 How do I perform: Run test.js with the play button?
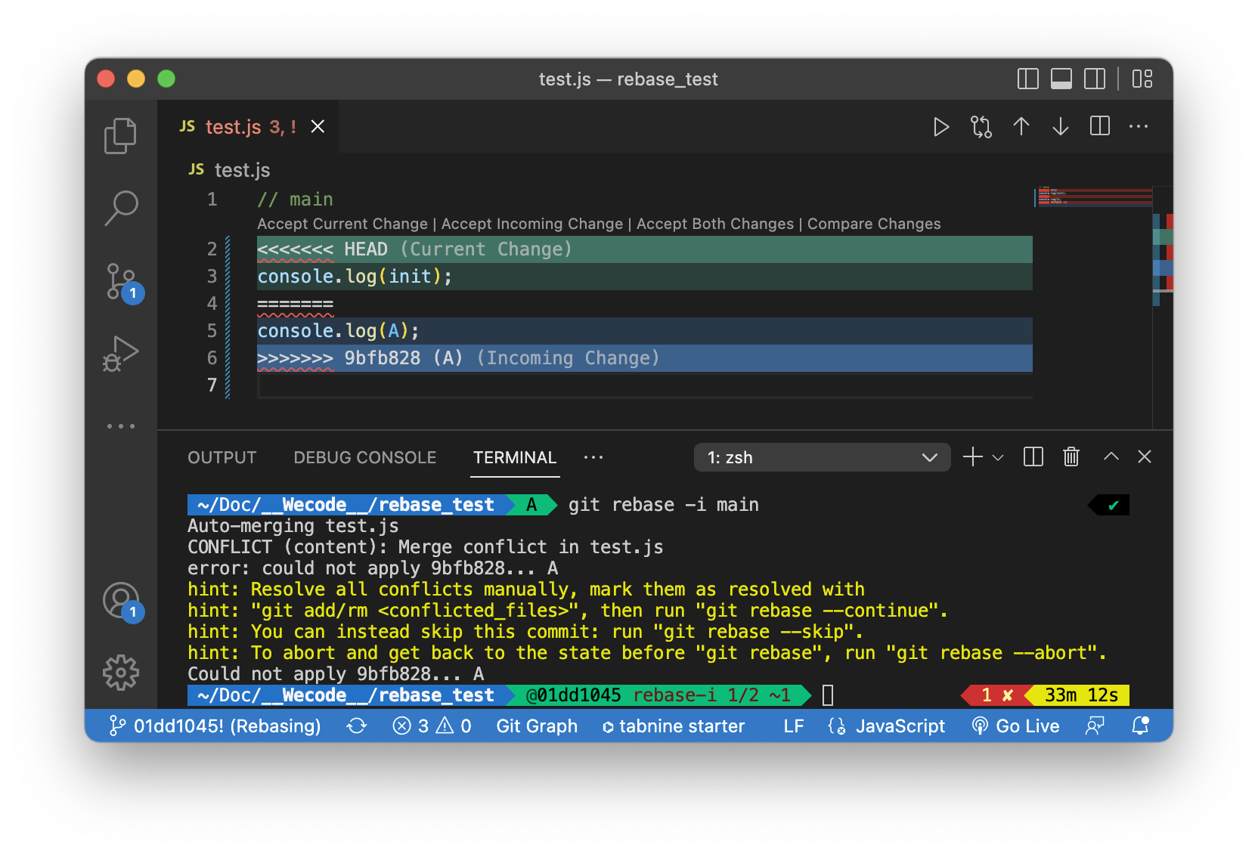(x=940, y=126)
